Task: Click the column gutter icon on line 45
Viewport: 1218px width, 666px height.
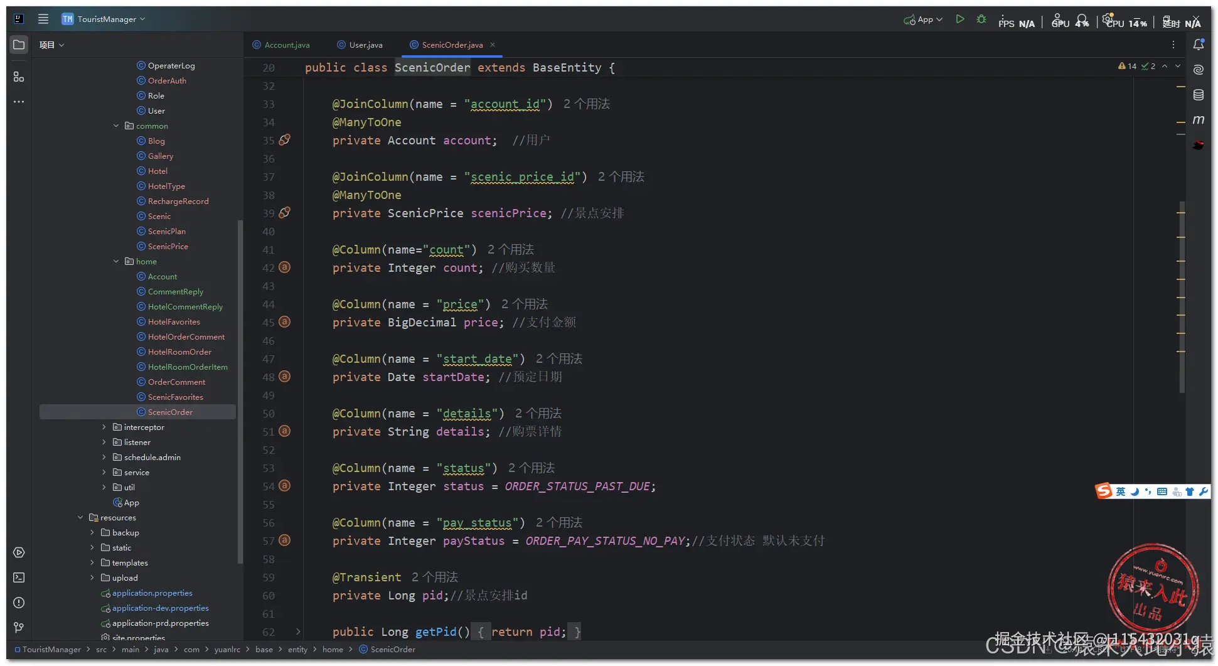Action: point(284,322)
